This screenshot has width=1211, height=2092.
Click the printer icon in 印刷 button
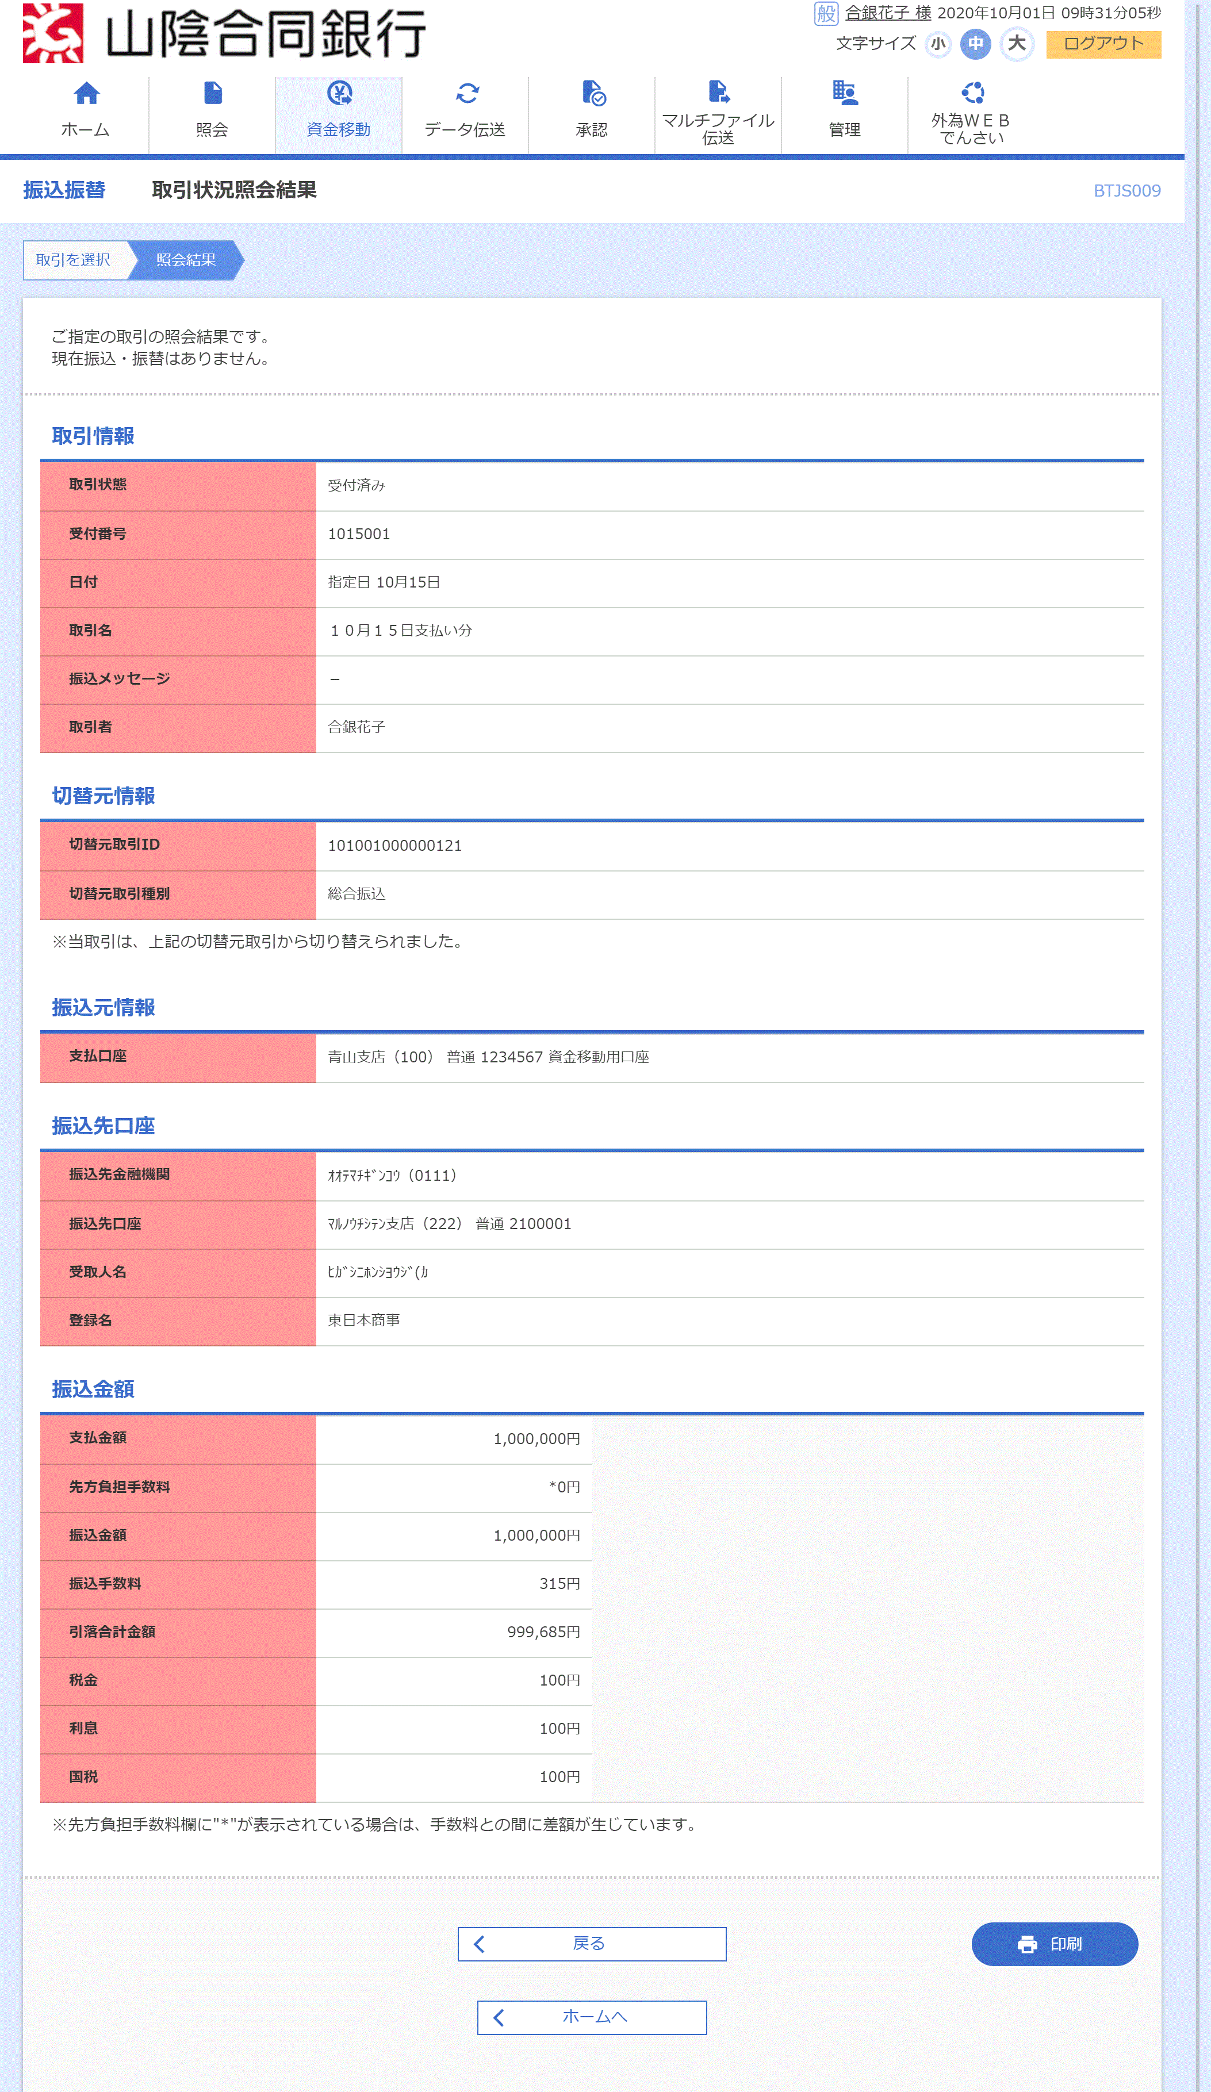click(x=1026, y=1944)
